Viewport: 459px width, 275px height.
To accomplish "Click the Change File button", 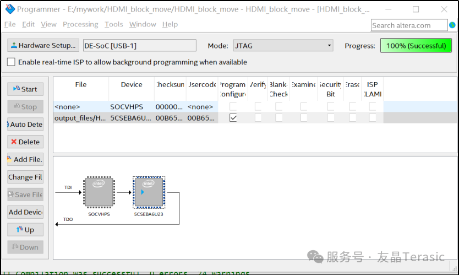I will click(25, 177).
